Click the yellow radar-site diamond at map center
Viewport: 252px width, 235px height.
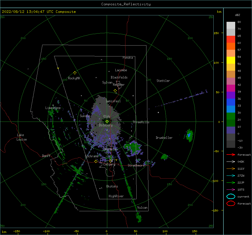click(107, 122)
